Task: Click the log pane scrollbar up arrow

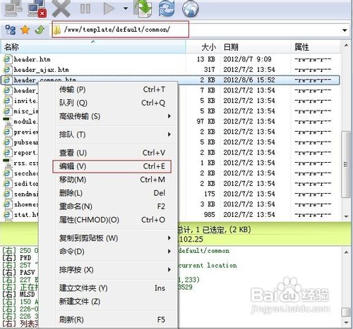Action: (346, 252)
